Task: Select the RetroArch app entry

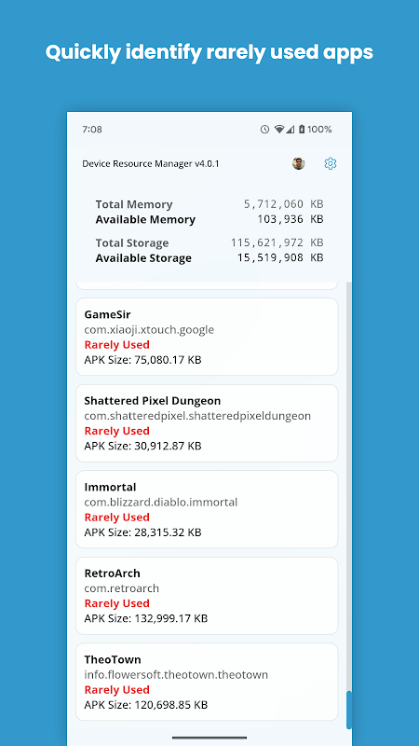Action: pyautogui.click(x=207, y=596)
